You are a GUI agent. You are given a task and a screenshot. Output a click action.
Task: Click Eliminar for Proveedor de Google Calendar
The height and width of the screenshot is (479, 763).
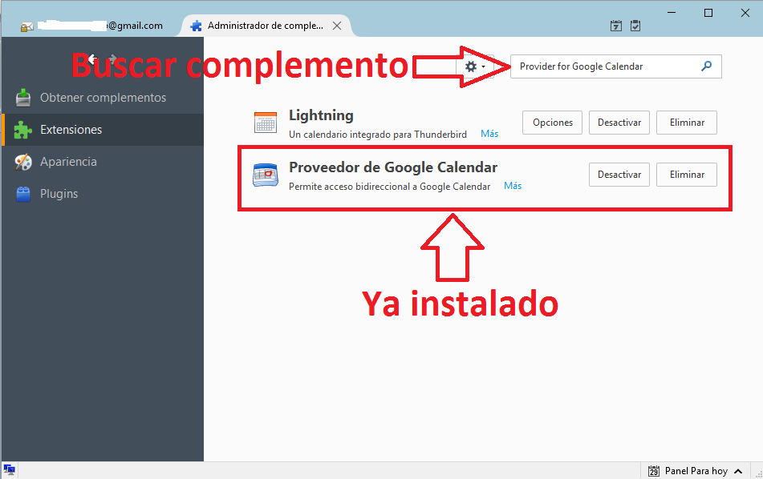pyautogui.click(x=687, y=175)
